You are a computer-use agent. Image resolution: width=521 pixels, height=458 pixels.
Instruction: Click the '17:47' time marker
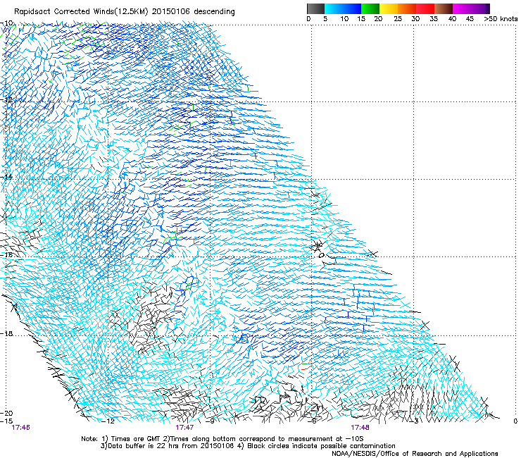tap(184, 428)
